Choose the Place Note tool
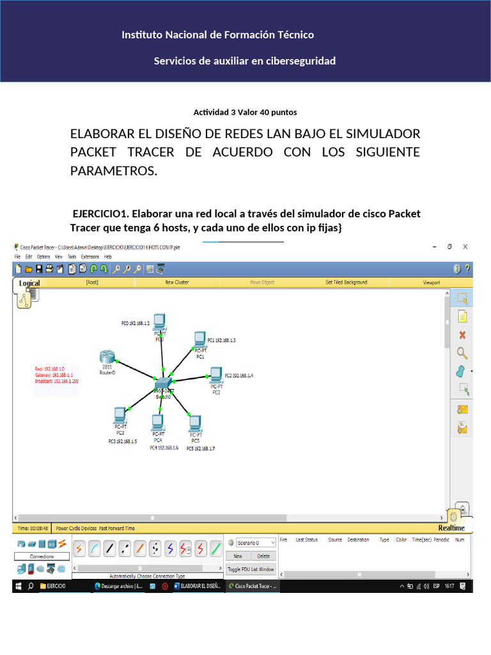 462,317
